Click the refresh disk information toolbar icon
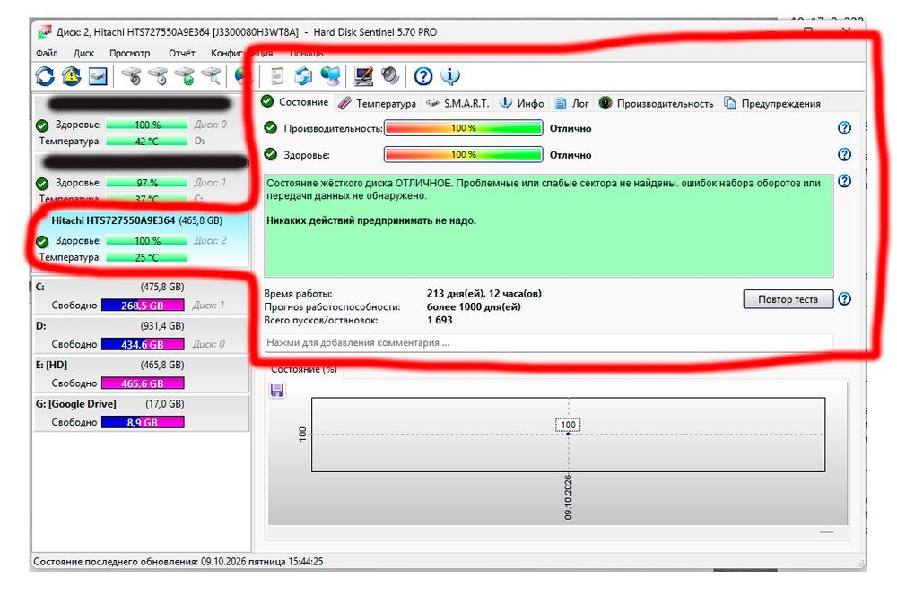The height and width of the screenshot is (594, 897). point(45,76)
